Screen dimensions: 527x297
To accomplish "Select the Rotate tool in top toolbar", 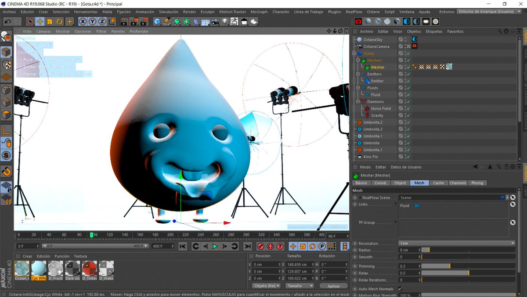I will [59, 21].
